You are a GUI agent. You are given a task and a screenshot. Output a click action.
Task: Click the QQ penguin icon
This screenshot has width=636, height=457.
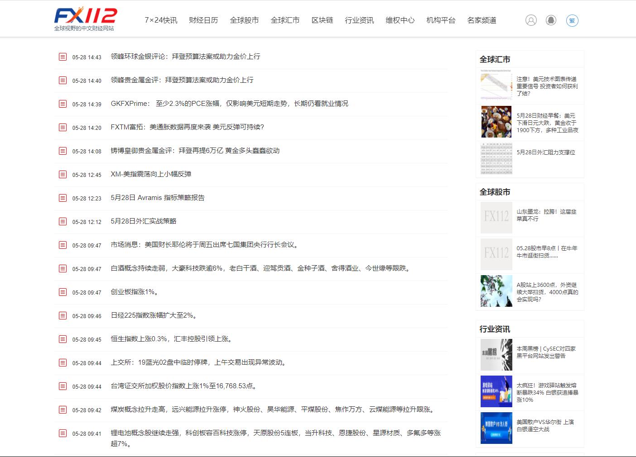point(551,20)
